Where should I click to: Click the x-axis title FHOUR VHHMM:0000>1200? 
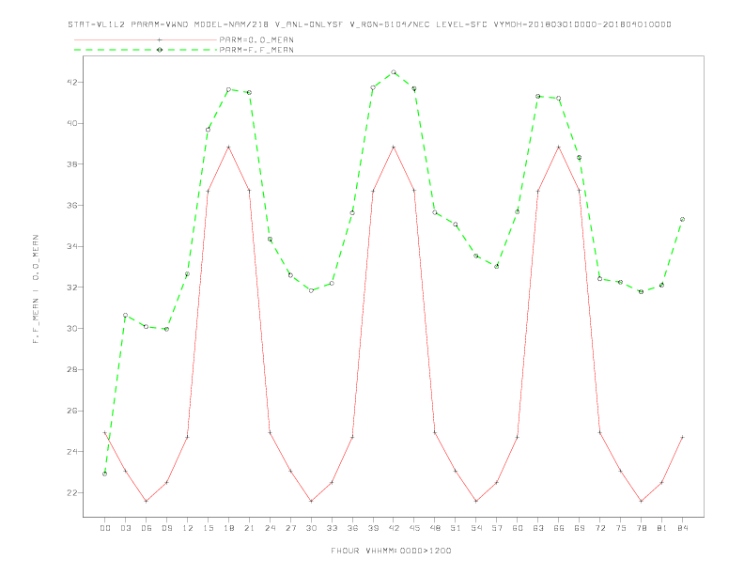point(391,551)
